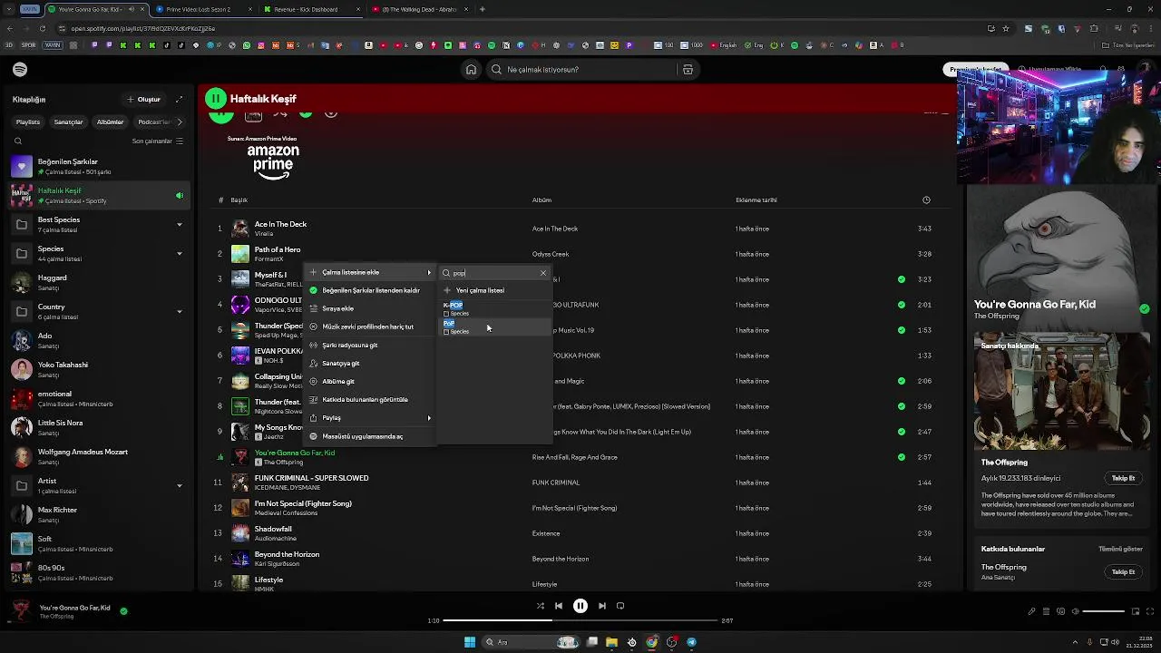Choose Albüme git from context menu
Screen dimensions: 1161x653
[370, 381]
